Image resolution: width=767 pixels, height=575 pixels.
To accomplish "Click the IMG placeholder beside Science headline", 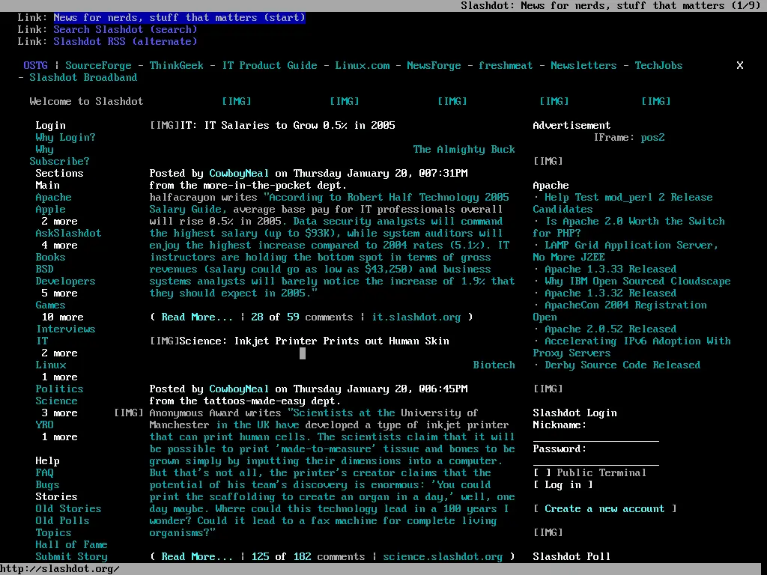I will (x=164, y=341).
